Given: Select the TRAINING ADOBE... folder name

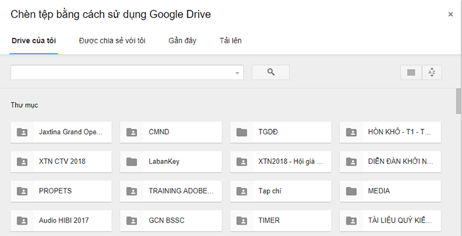Looking at the screenshot, I should point(181,191).
